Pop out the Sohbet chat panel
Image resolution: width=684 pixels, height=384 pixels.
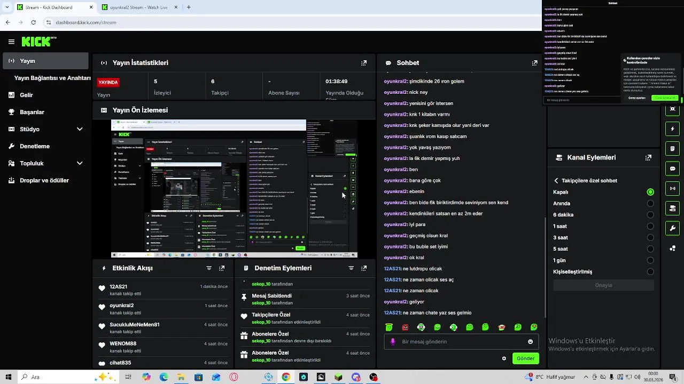click(534, 63)
